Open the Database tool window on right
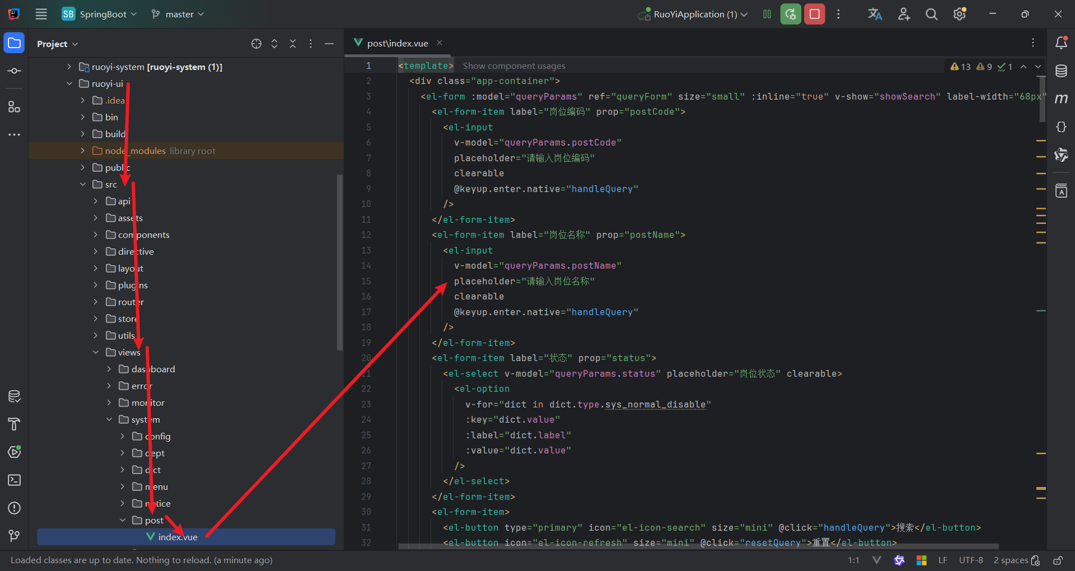Screen dimensions: 1075x571 pos(1061,71)
